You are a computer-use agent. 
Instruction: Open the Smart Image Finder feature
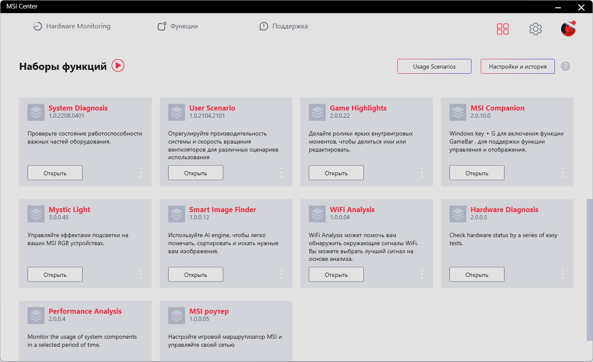click(x=196, y=274)
